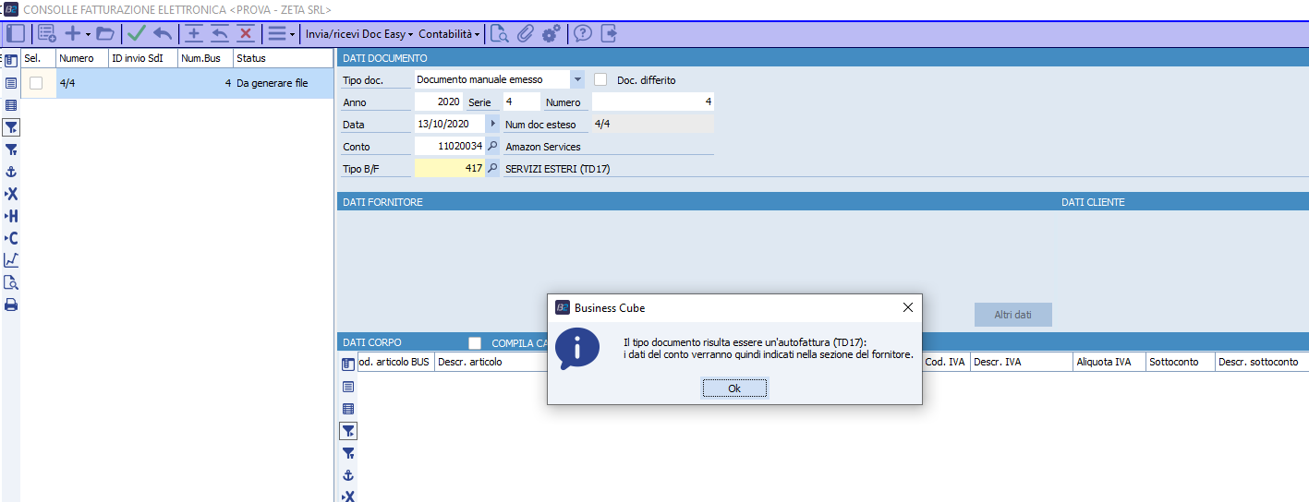The height and width of the screenshot is (502, 1309).
Task: Toggle the side panel icon in main toolbar
Action: coord(15,34)
